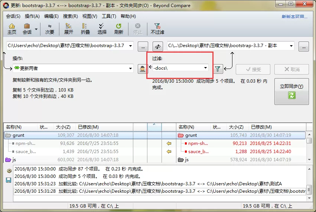Select the left npm-sh... file row
The height and width of the screenshot is (212, 316).
(x=69, y=143)
